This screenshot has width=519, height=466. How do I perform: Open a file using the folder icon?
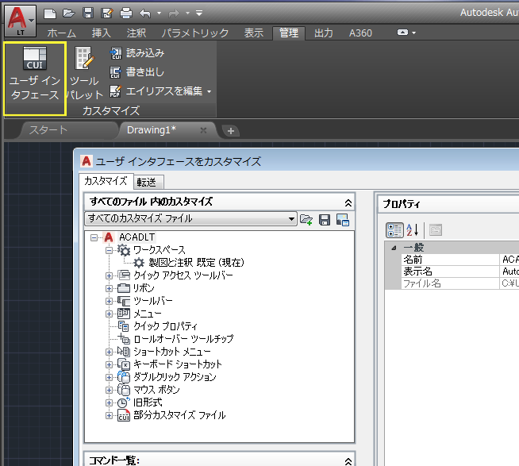click(x=68, y=13)
